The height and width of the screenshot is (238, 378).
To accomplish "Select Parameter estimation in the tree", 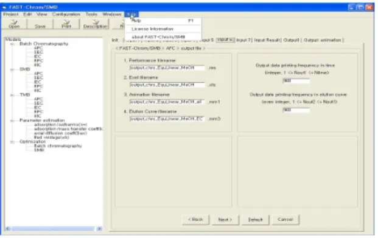I will (x=42, y=120).
